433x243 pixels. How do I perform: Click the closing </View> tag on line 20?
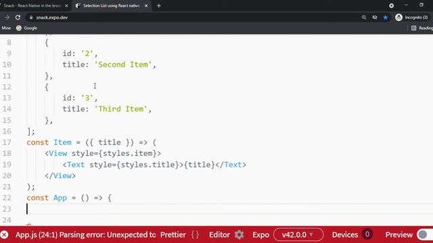click(x=60, y=175)
